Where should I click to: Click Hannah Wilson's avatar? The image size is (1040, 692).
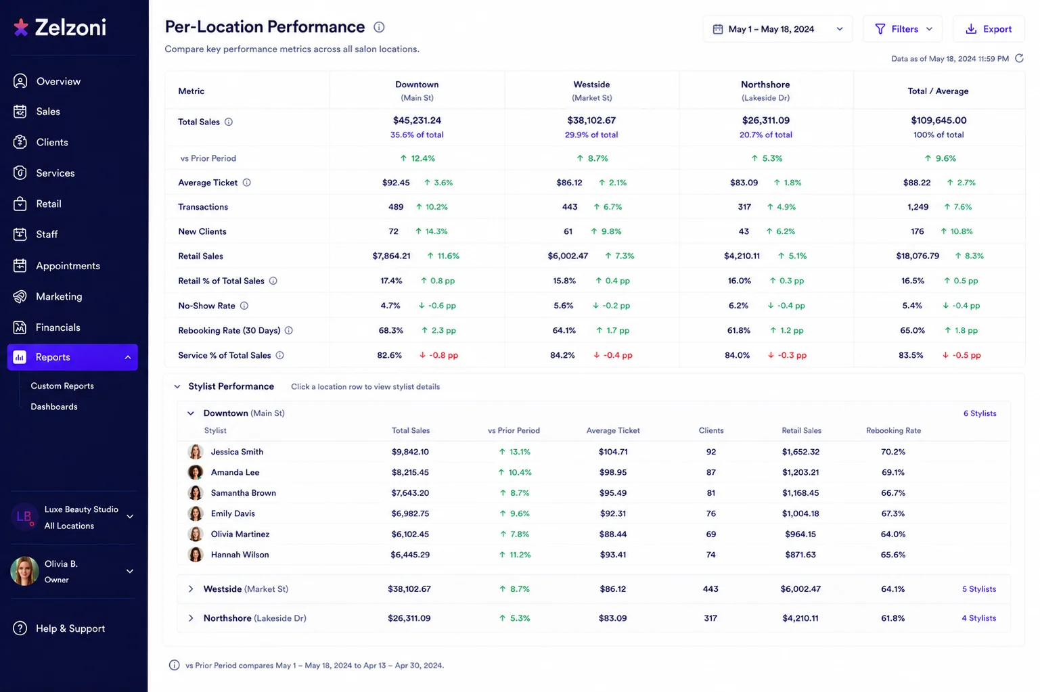[196, 555]
